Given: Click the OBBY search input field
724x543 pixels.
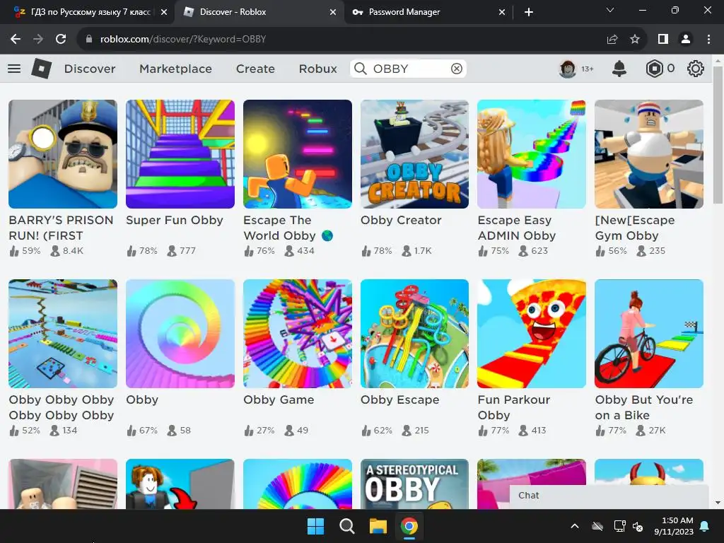Looking at the screenshot, I should click(x=409, y=69).
